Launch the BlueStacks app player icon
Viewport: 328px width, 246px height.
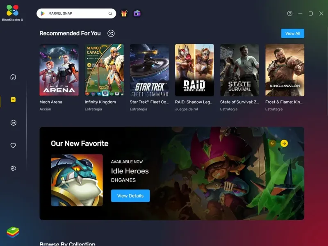(13, 232)
